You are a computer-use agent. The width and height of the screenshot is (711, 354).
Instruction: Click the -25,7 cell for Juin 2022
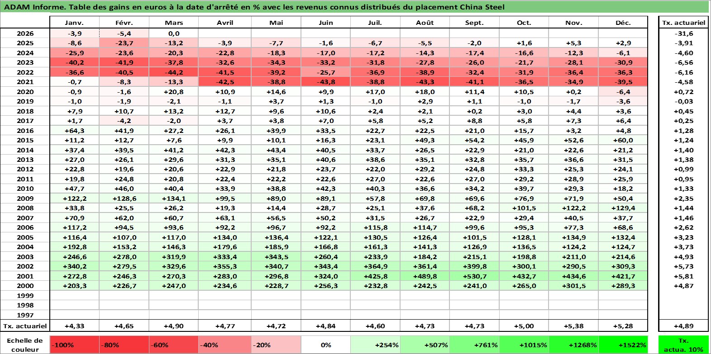[326, 72]
